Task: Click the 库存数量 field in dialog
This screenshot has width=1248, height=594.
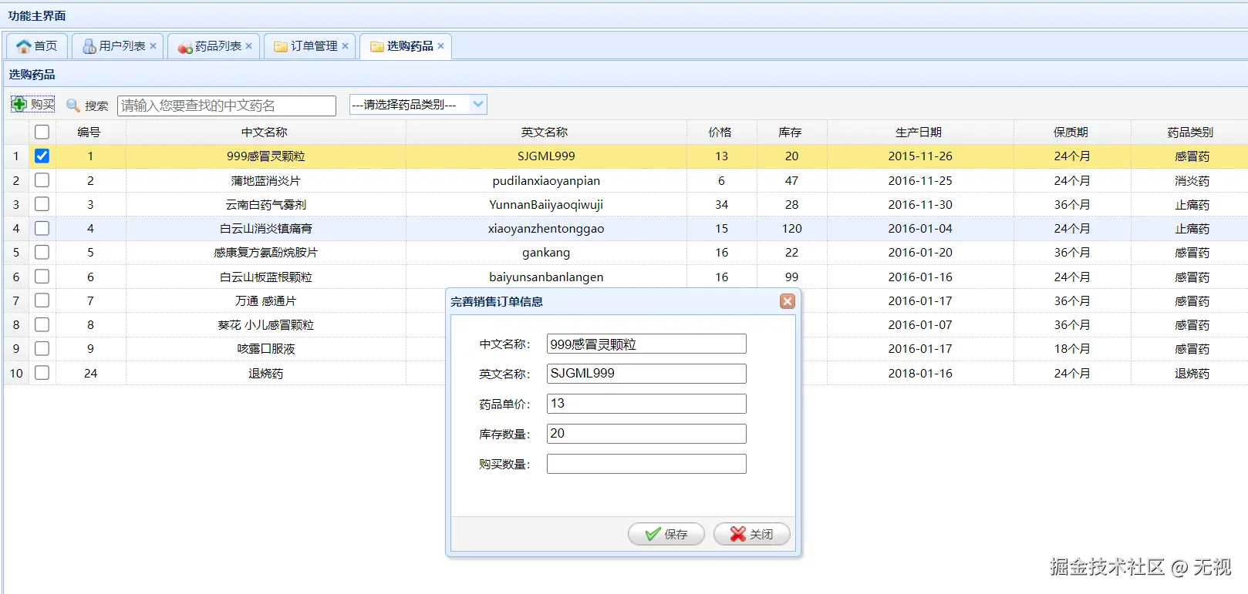Action: click(x=646, y=434)
